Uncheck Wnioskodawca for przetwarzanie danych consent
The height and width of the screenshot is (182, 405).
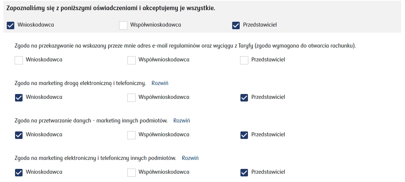[x=19, y=135]
